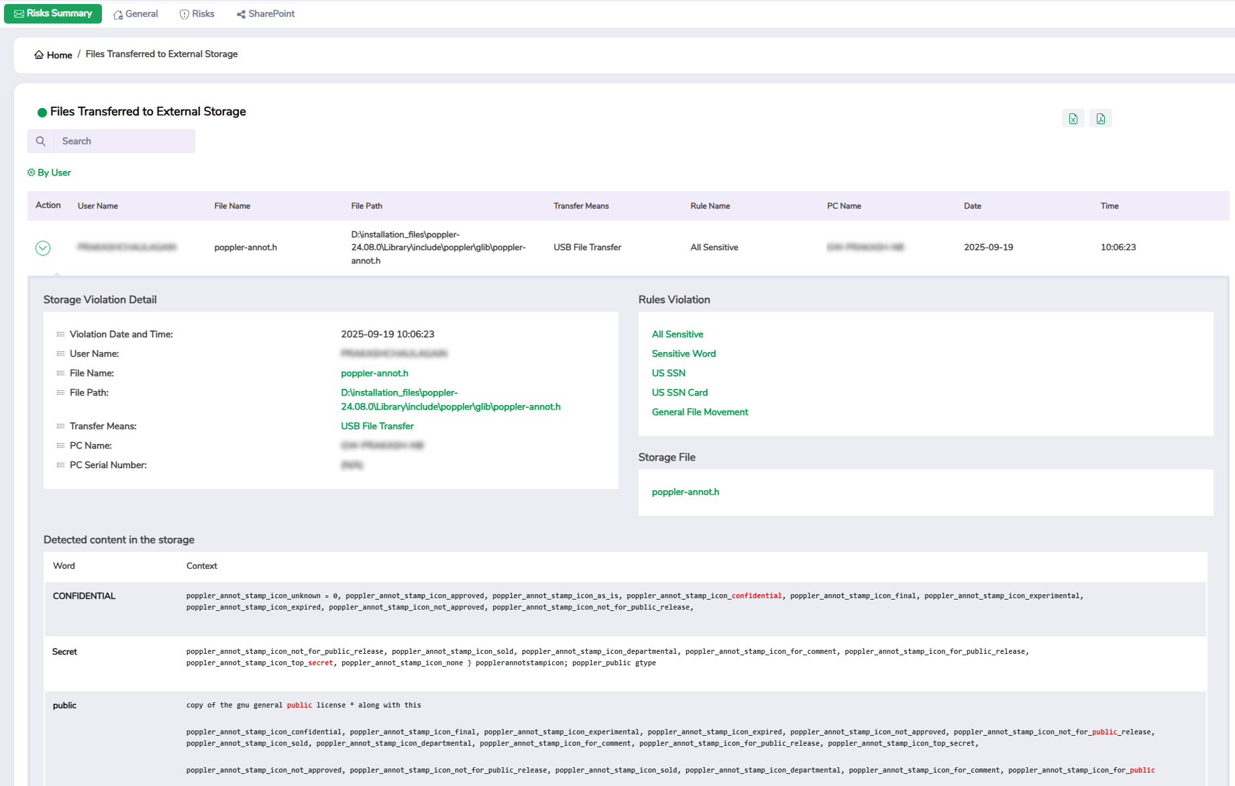The image size is (1235, 786).
Task: Click General File Movement rule link
Action: tap(700, 412)
